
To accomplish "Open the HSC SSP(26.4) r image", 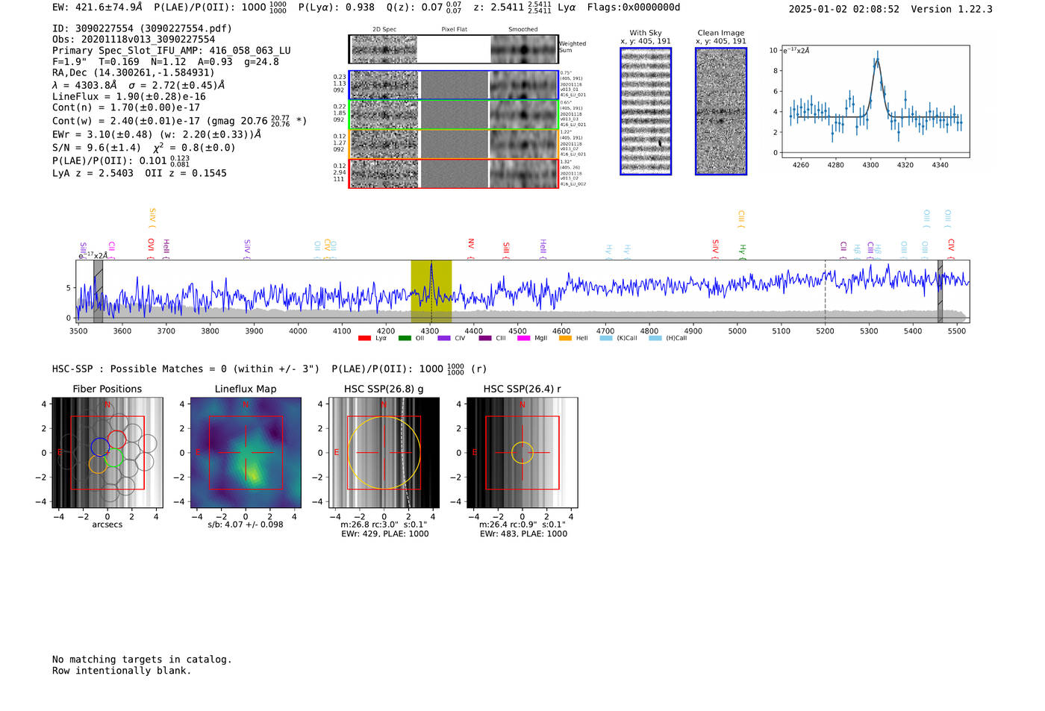I will click(x=522, y=453).
